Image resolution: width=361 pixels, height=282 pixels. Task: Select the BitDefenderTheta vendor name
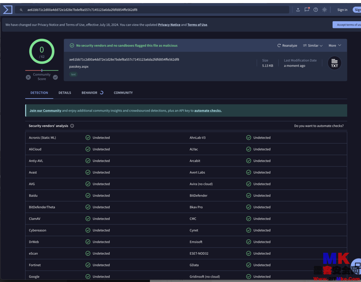point(42,207)
